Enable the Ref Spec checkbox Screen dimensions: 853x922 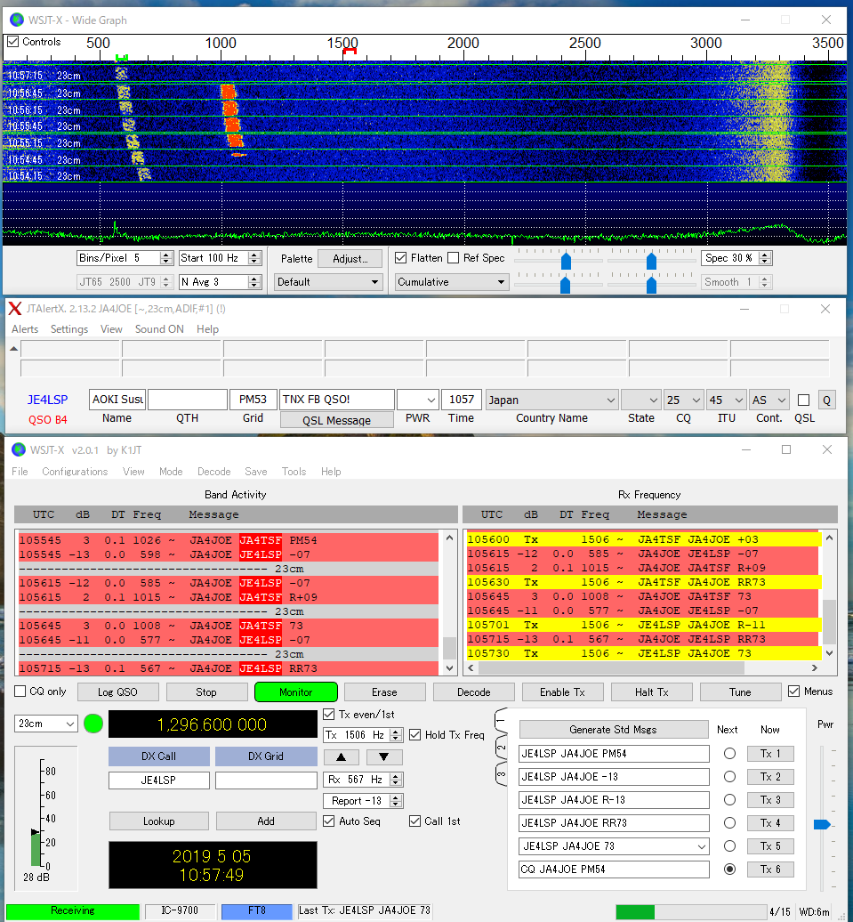point(454,257)
